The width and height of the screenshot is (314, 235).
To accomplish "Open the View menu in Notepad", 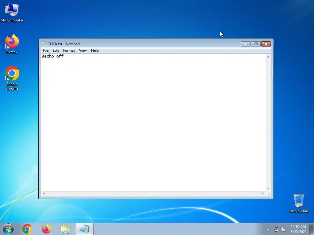I will 83,50.
